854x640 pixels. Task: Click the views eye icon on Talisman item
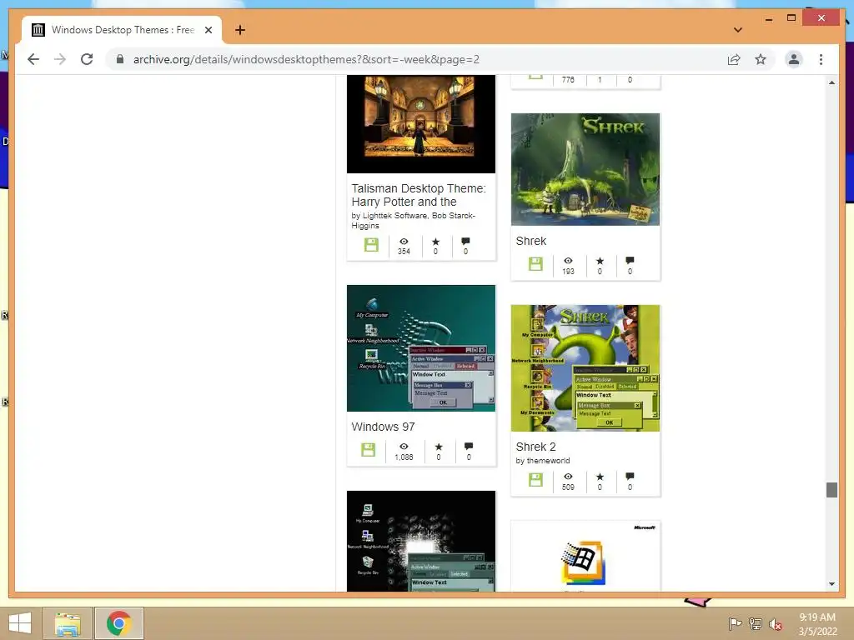(404, 241)
